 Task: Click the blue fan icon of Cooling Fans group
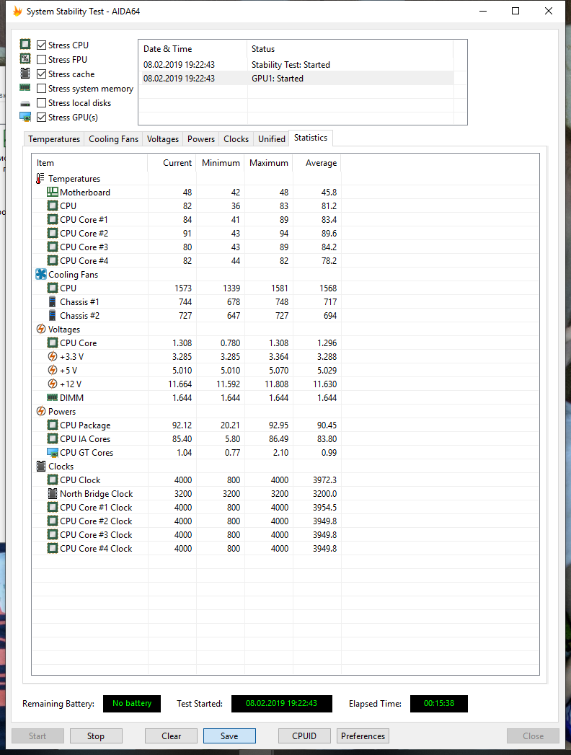(x=41, y=274)
